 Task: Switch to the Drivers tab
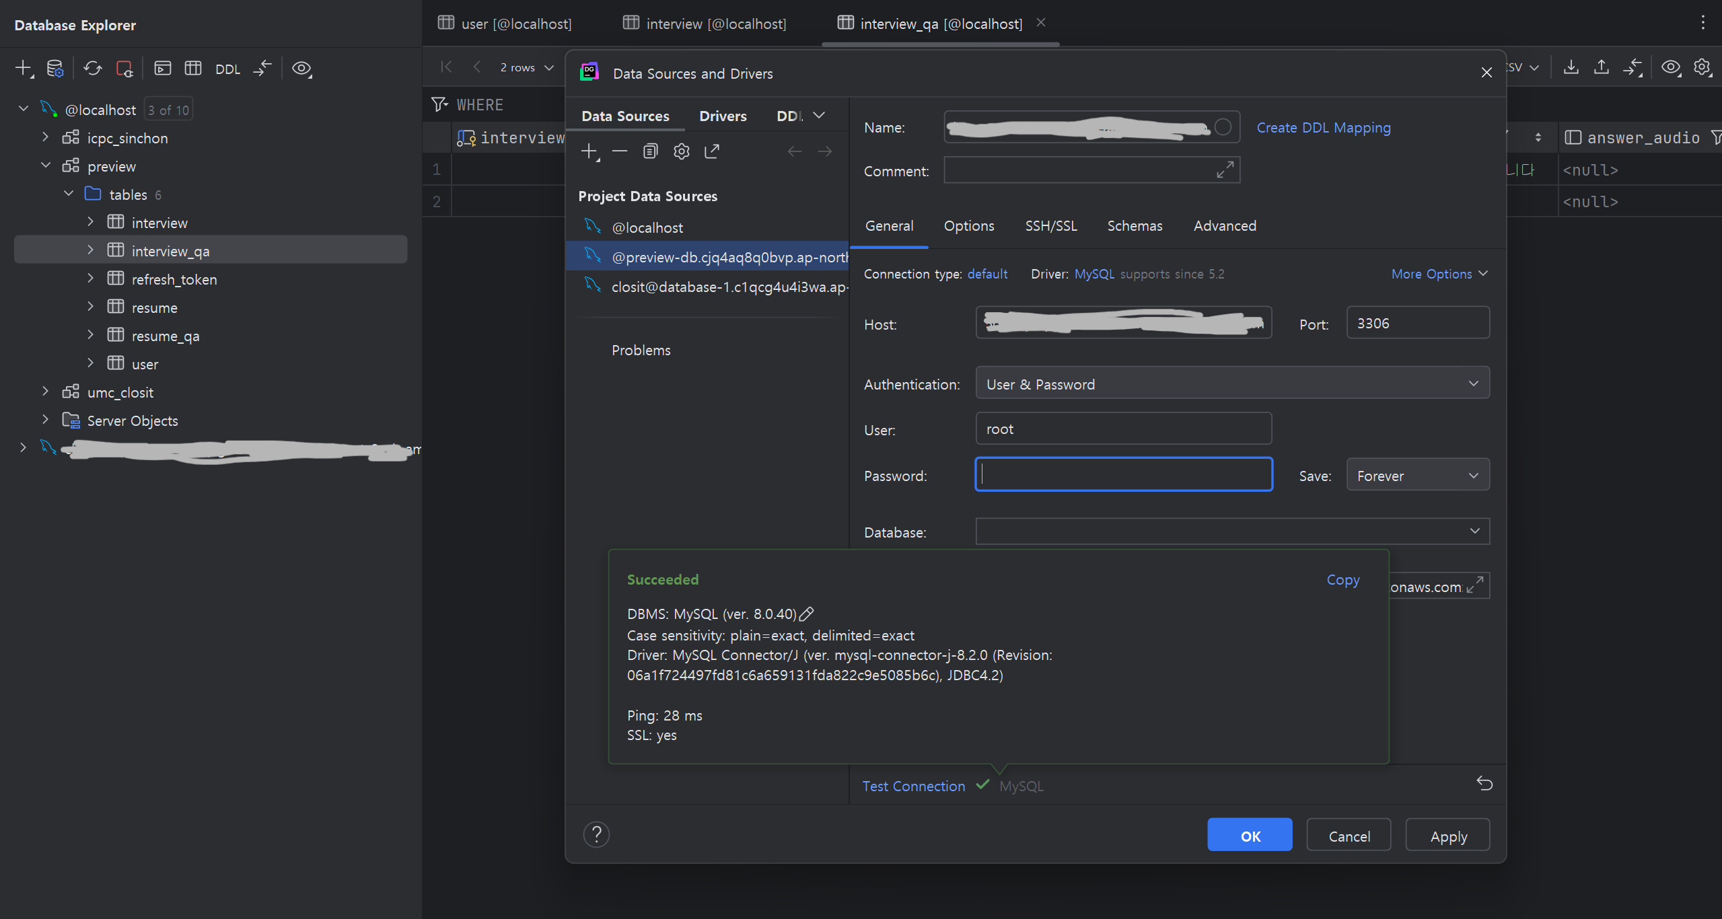coord(723,116)
